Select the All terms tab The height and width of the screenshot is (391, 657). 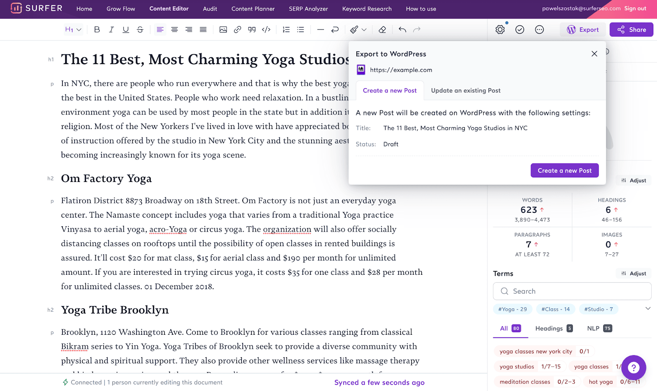pyautogui.click(x=510, y=328)
